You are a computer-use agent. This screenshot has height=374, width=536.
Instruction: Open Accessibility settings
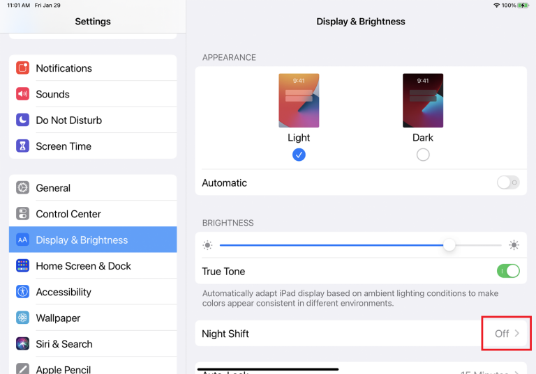tap(93, 292)
